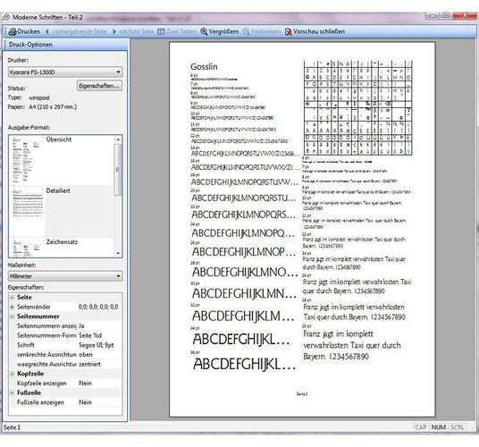Select Zwei Seiten view icon
The width and height of the screenshot is (479, 447).
click(x=161, y=31)
